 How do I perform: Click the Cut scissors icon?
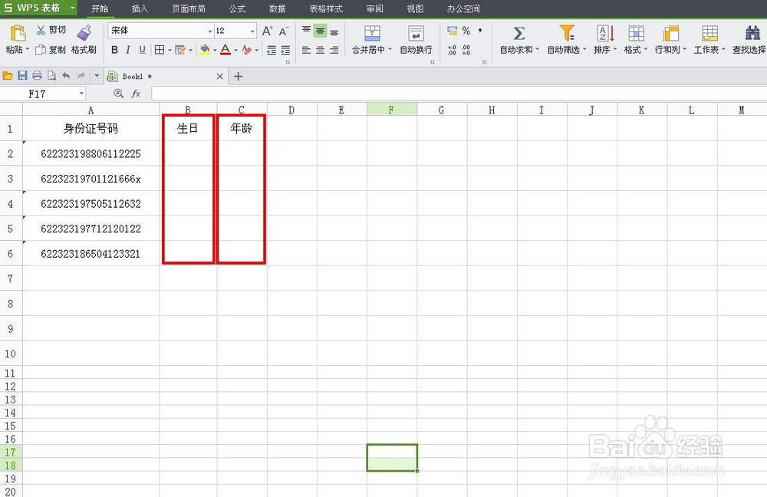coord(41,31)
